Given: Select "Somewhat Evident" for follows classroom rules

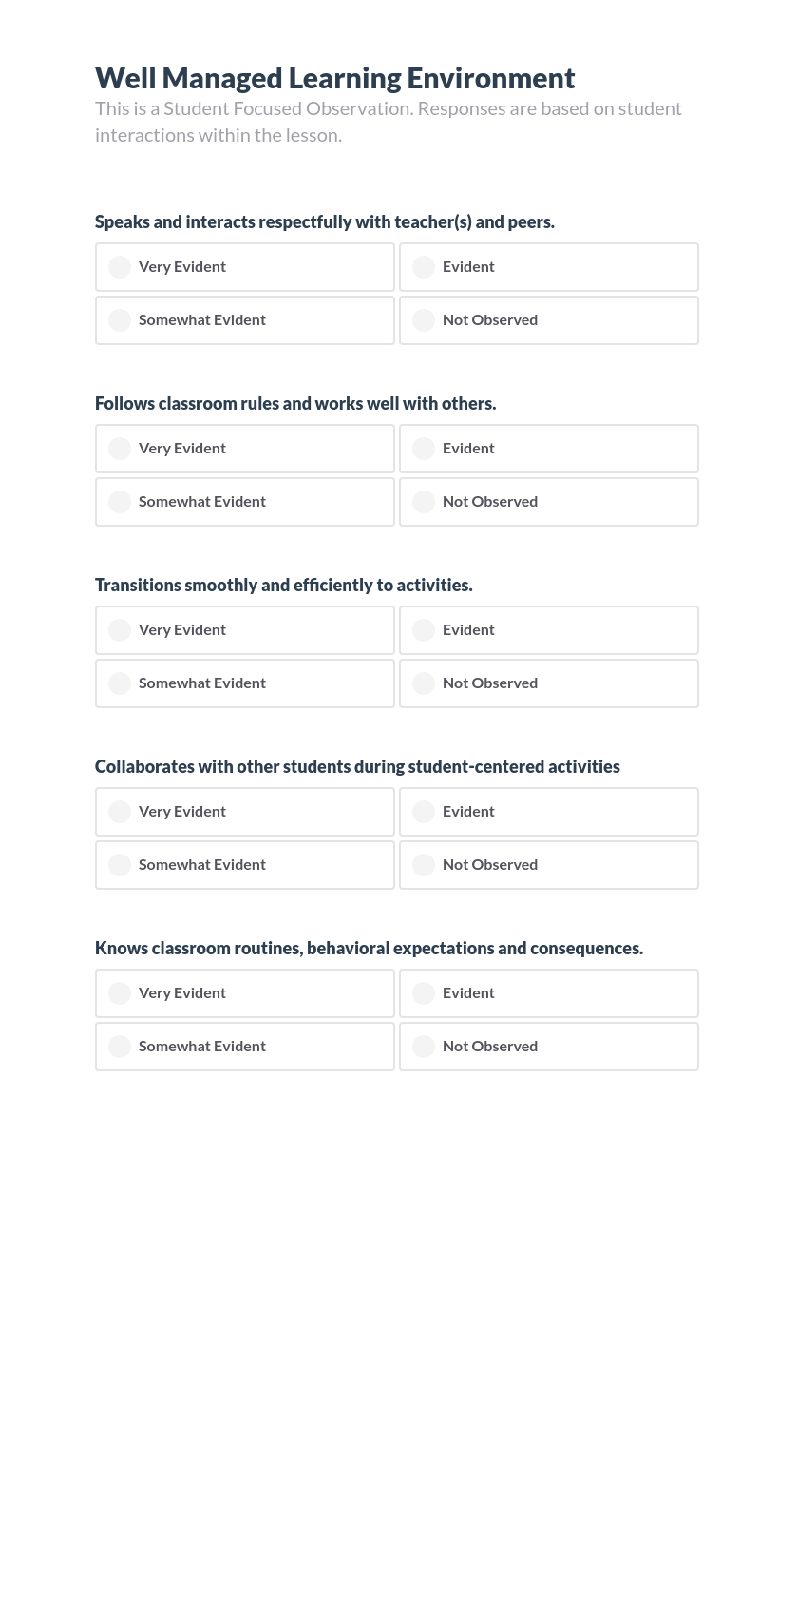Looking at the screenshot, I should (x=244, y=502).
